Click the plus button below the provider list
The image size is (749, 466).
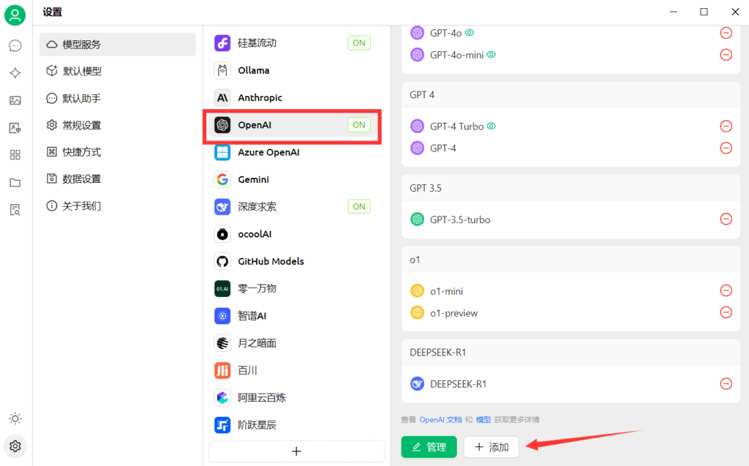pyautogui.click(x=296, y=451)
